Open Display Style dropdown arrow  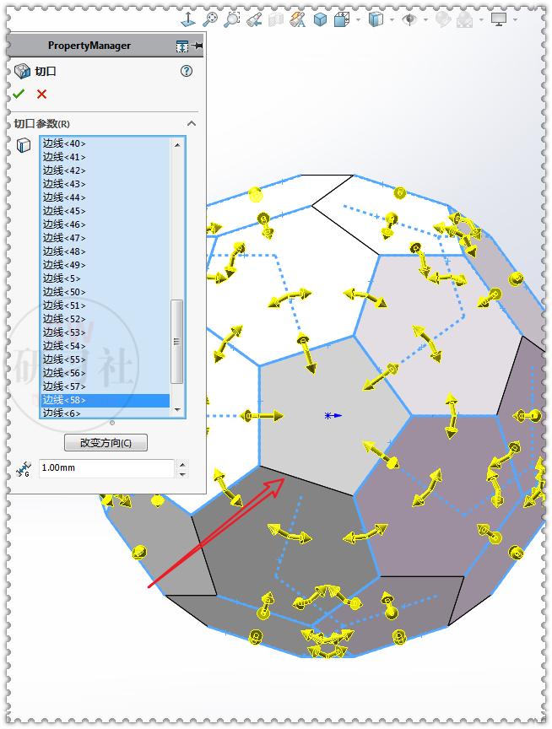click(392, 20)
